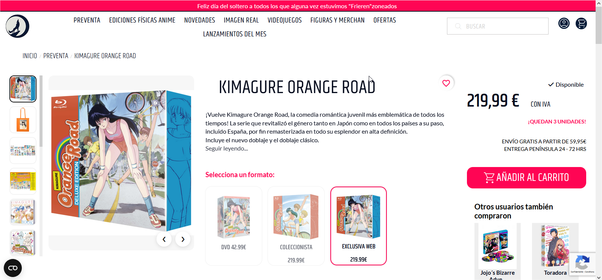
Task: Click Añadir al carrito button
Action: (526, 178)
